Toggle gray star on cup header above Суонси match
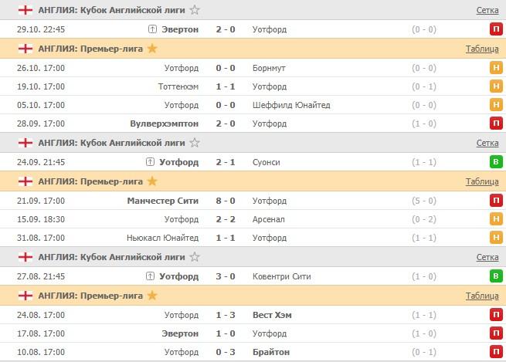The image size is (506, 362). [x=195, y=143]
